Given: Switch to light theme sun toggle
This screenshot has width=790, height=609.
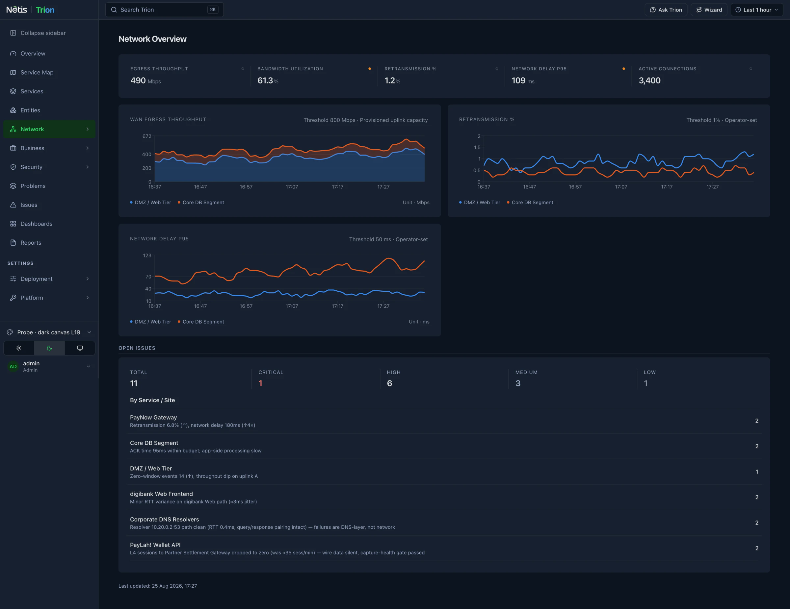Looking at the screenshot, I should click(19, 348).
